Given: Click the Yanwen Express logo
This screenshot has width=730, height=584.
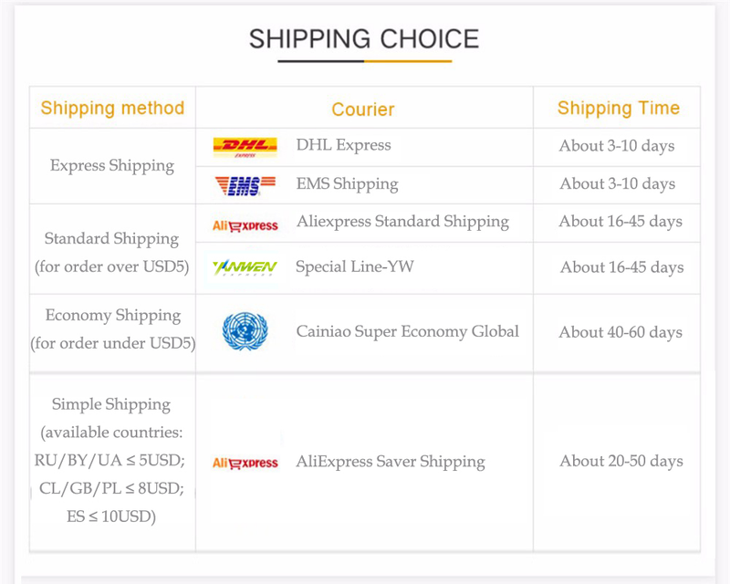Looking at the screenshot, I should [x=245, y=267].
